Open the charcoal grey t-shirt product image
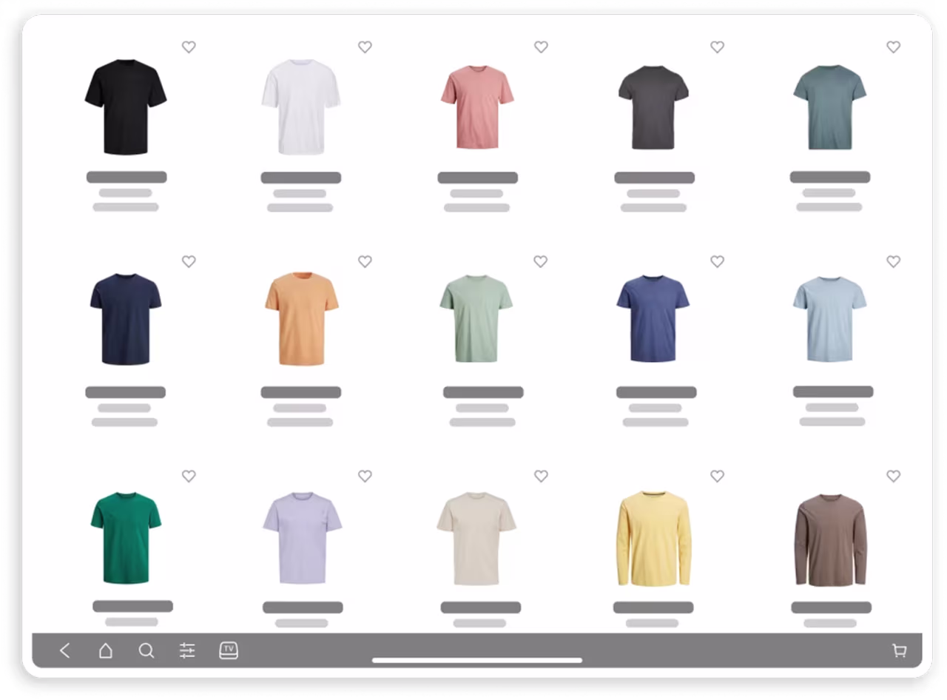The width and height of the screenshot is (947, 700). coord(653,107)
